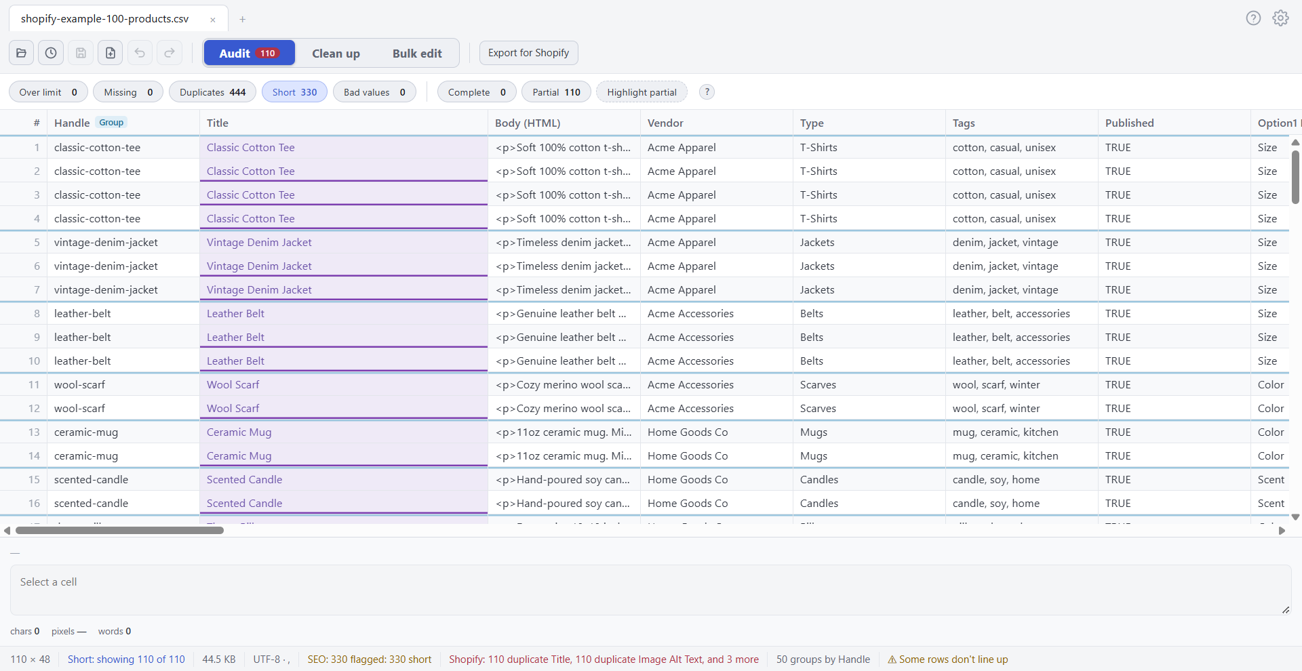Toggle the Short 330 filter

294,92
